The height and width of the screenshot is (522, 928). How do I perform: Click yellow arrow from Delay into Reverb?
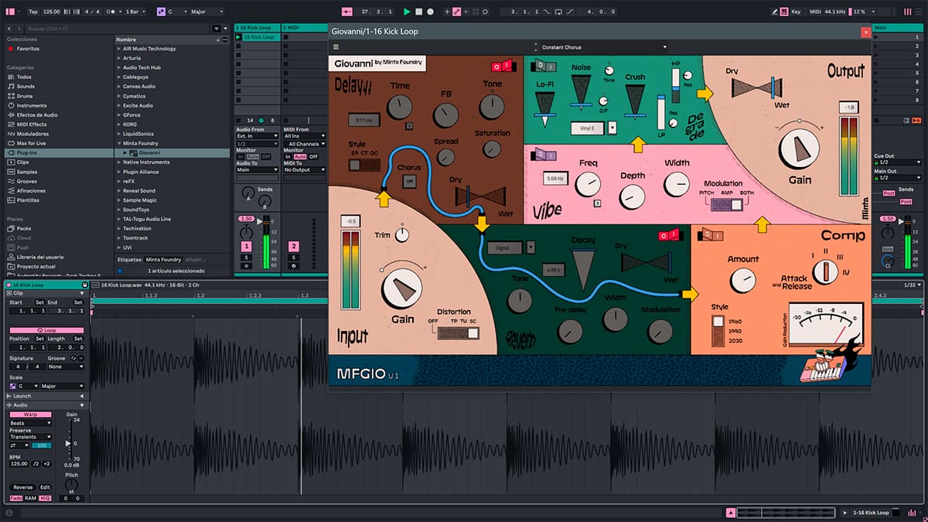482,224
